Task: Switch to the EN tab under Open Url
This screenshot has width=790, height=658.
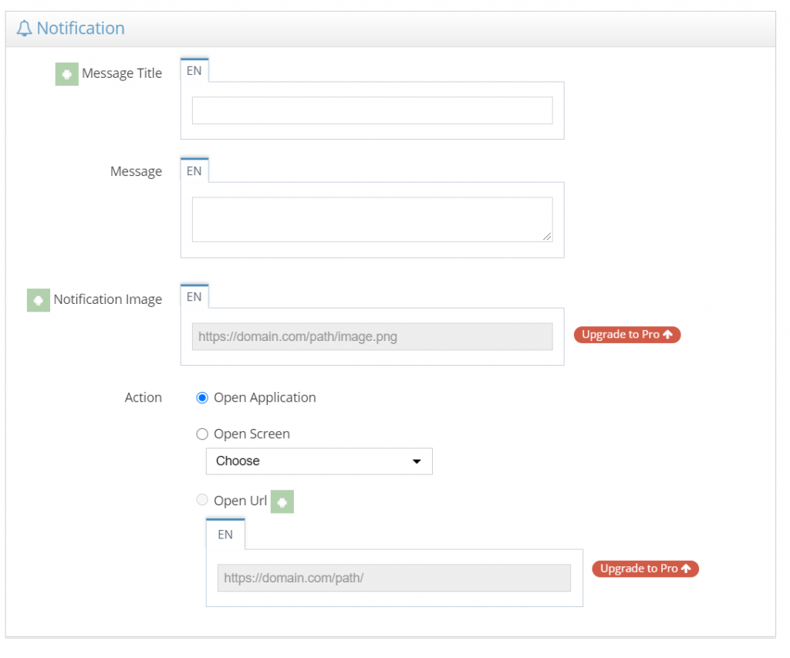Action: 225,534
